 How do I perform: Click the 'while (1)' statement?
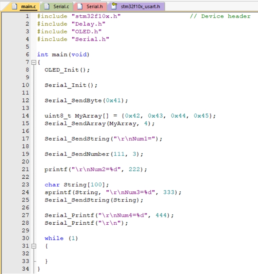pyautogui.click(x=61, y=238)
